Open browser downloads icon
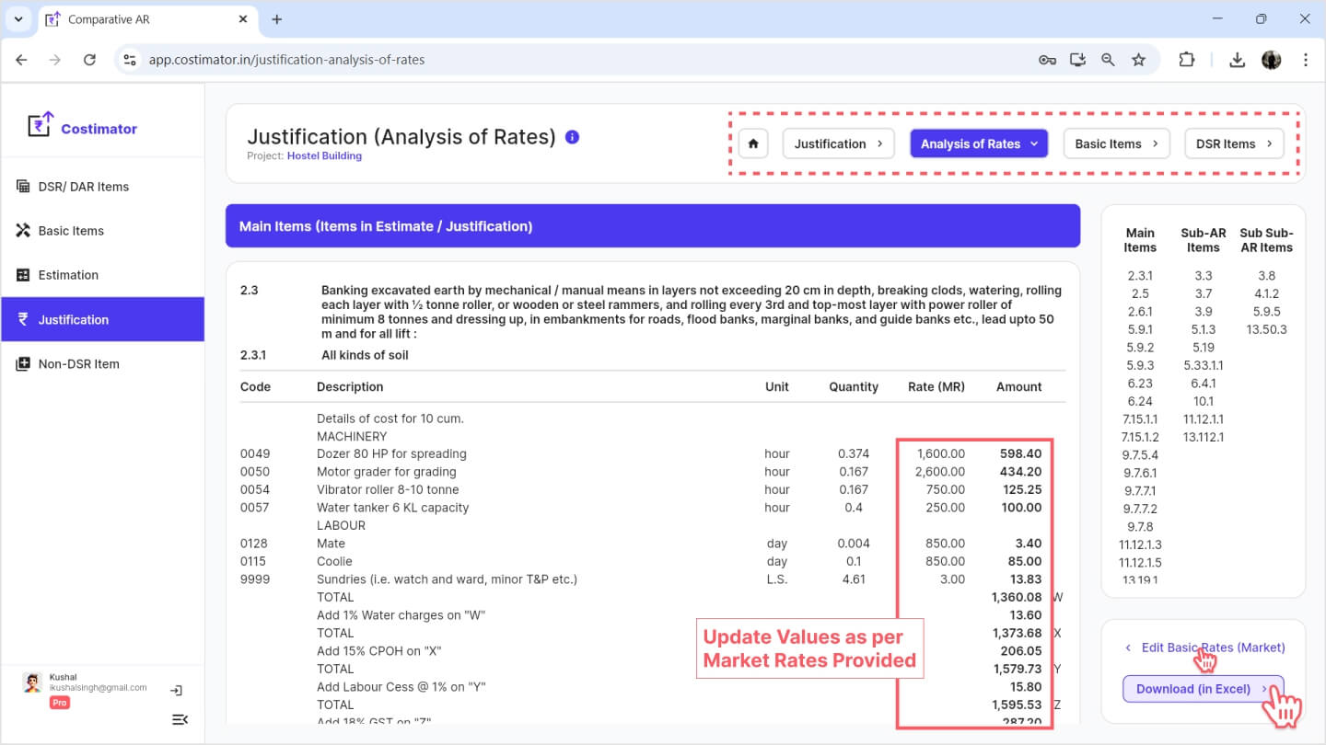The height and width of the screenshot is (745, 1326). click(x=1238, y=60)
